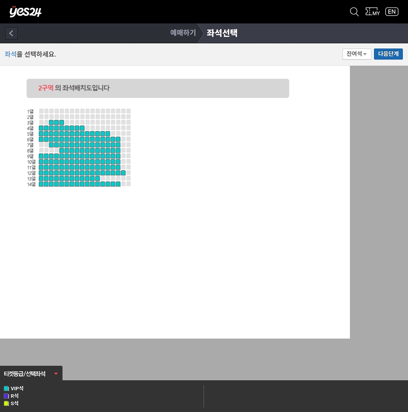Click the blue 좌석 link text
Screen dimensions: 408x412
10,54
